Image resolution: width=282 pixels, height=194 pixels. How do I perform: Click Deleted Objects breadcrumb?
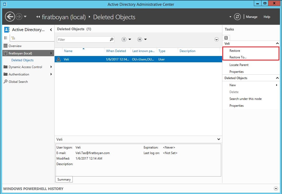tap(114, 17)
